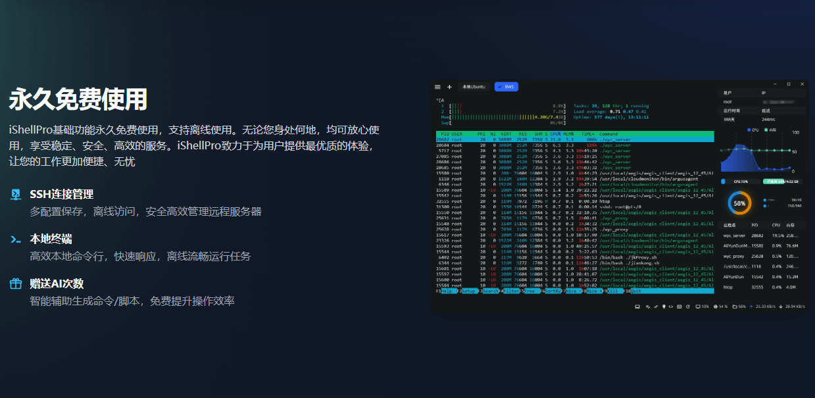This screenshot has height=398, width=815.
Task: Select wyc_proxy row in right process table
Action: click(x=762, y=256)
